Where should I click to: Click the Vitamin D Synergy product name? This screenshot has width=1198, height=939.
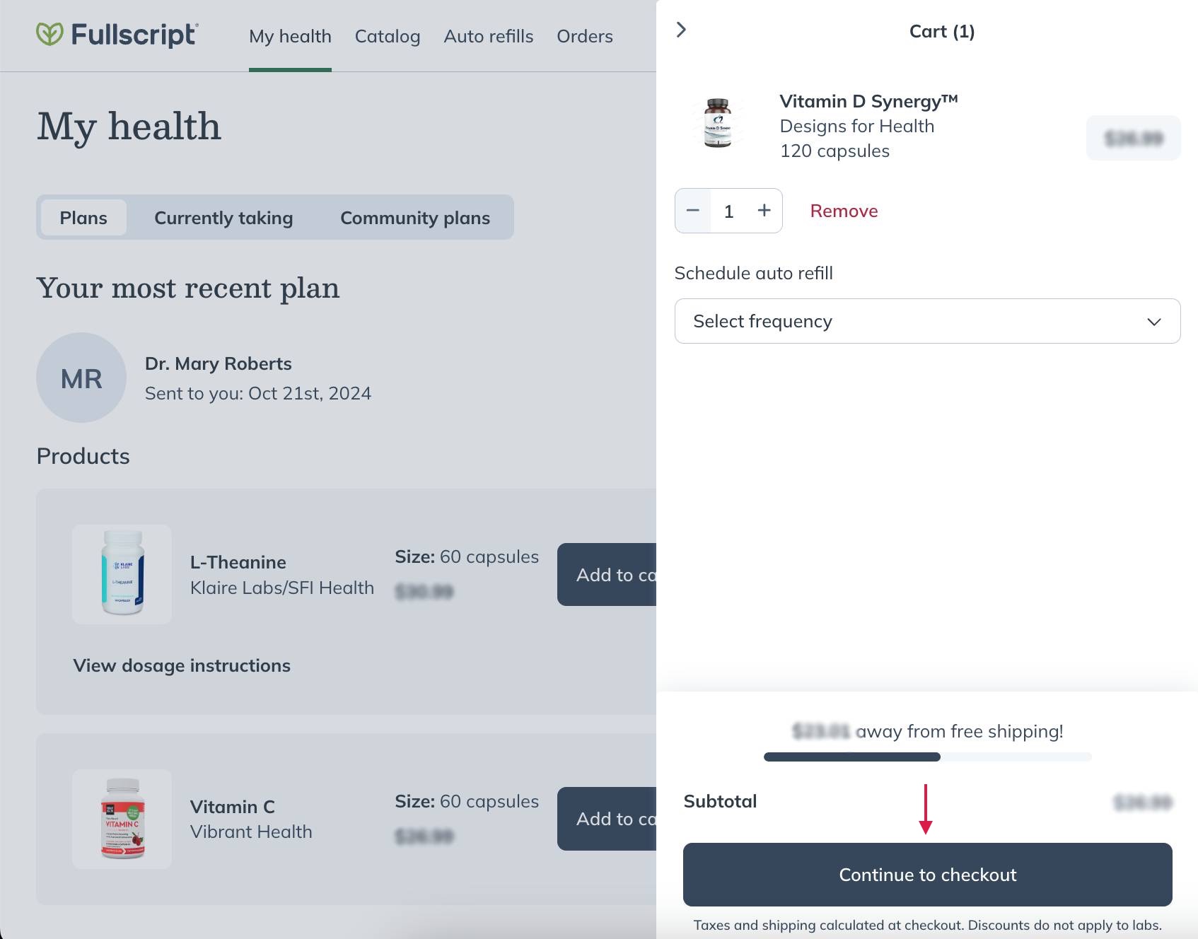(x=868, y=101)
